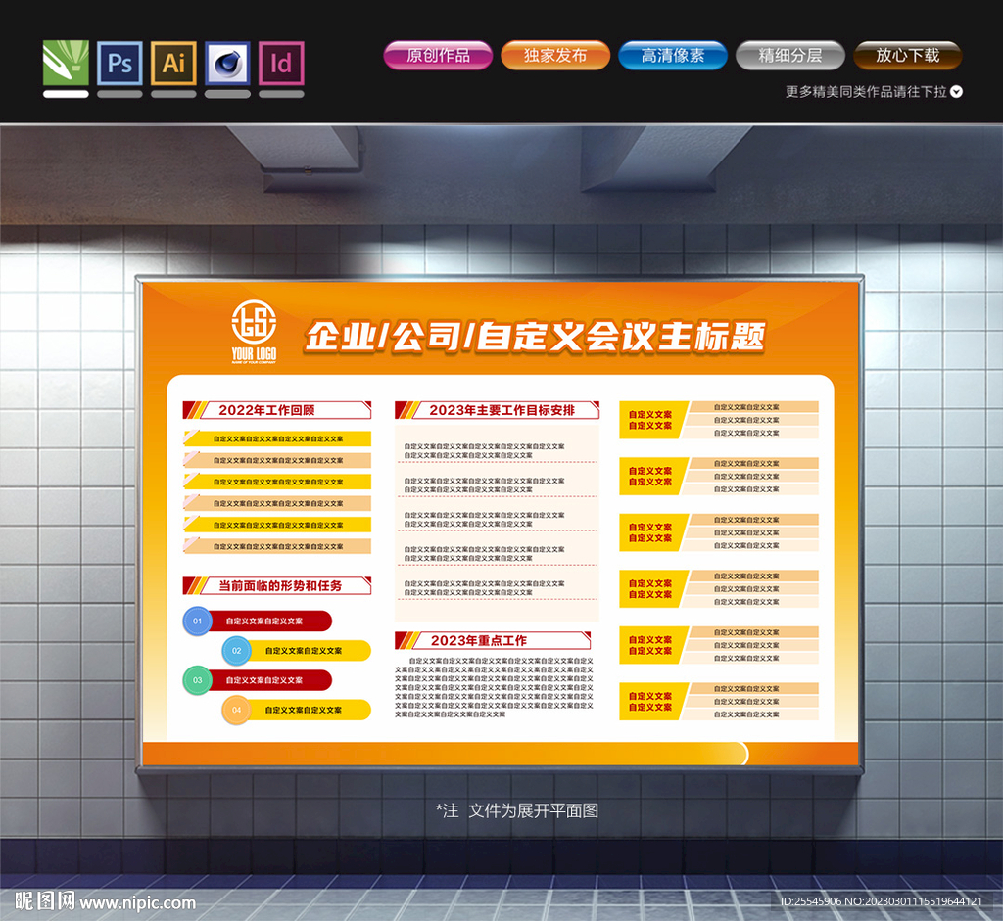Select the blue 高清像素 button
This screenshot has width=1003, height=921.
[x=672, y=56]
